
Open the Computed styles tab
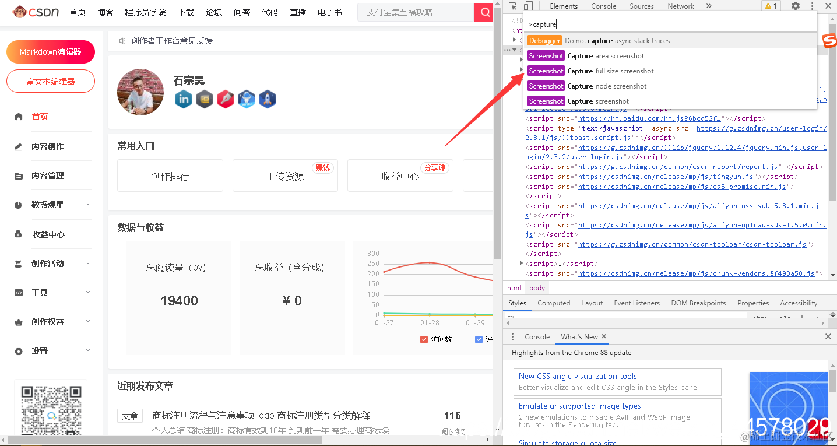554,303
